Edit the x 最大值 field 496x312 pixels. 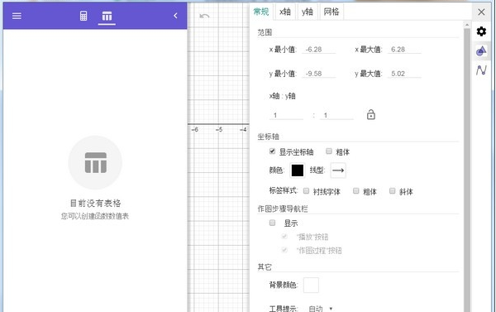pos(404,50)
